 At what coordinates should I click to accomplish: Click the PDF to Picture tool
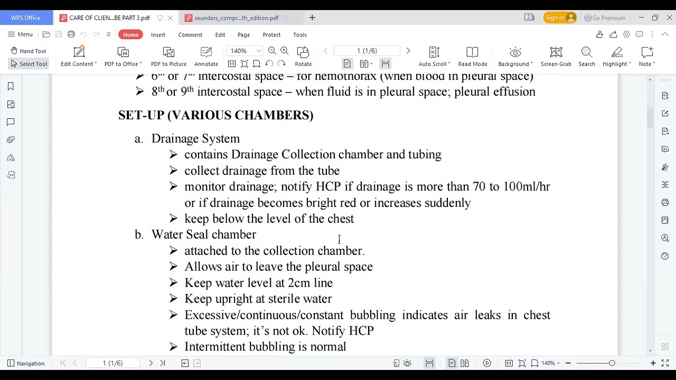pos(168,56)
